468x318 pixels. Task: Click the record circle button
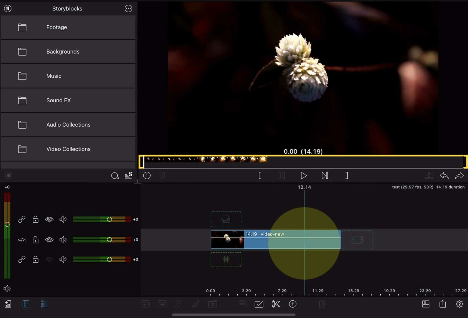point(9,176)
